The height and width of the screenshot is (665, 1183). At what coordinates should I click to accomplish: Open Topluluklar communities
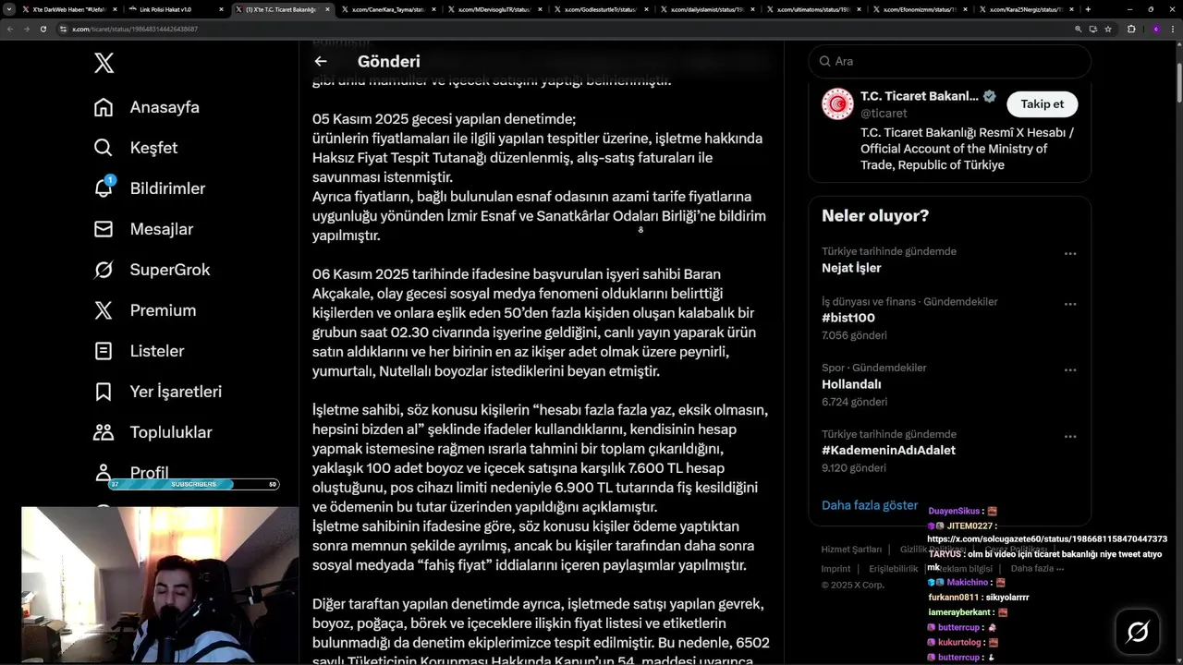(152, 432)
